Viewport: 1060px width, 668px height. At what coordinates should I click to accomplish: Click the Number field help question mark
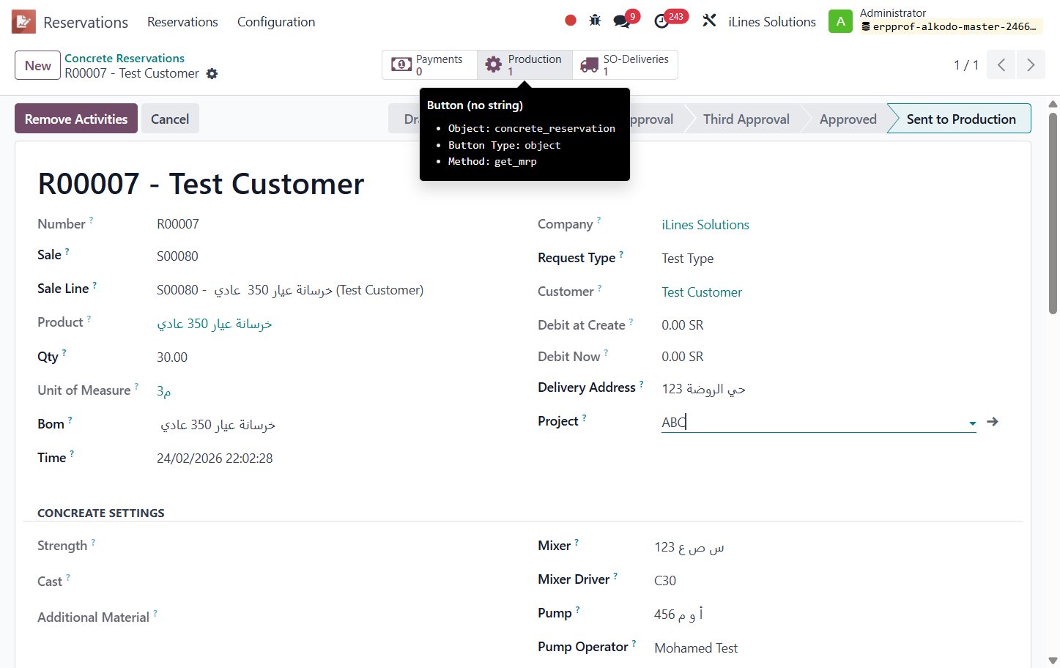(91, 219)
